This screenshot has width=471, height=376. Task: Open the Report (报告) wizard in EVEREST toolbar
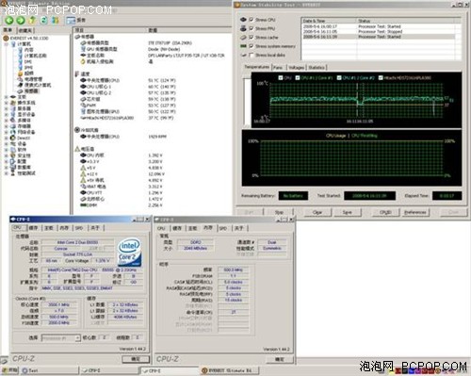(x=75, y=21)
